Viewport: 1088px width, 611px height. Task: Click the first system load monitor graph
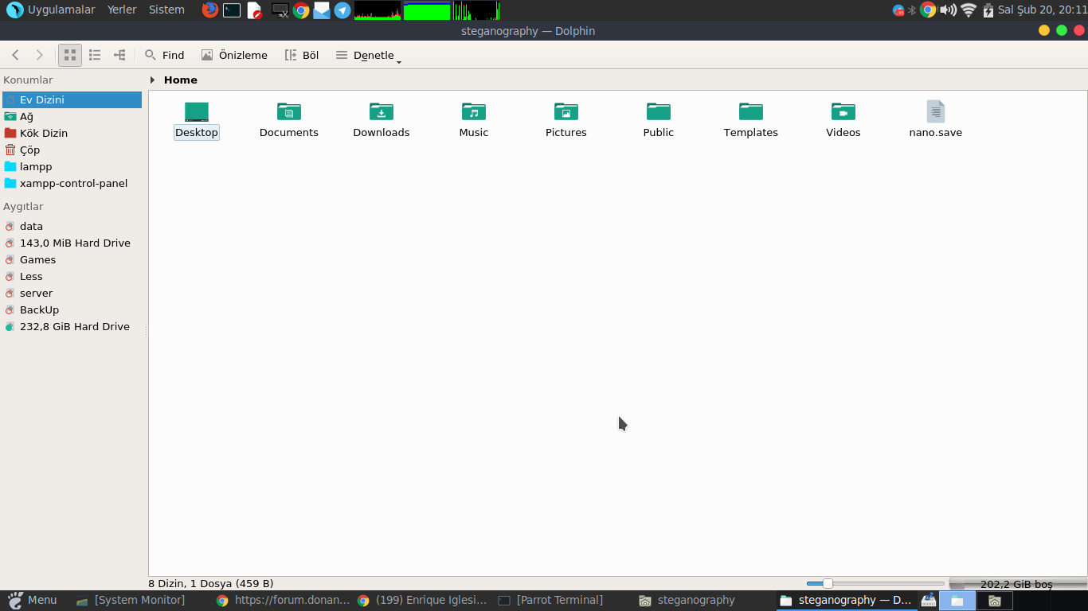point(378,10)
